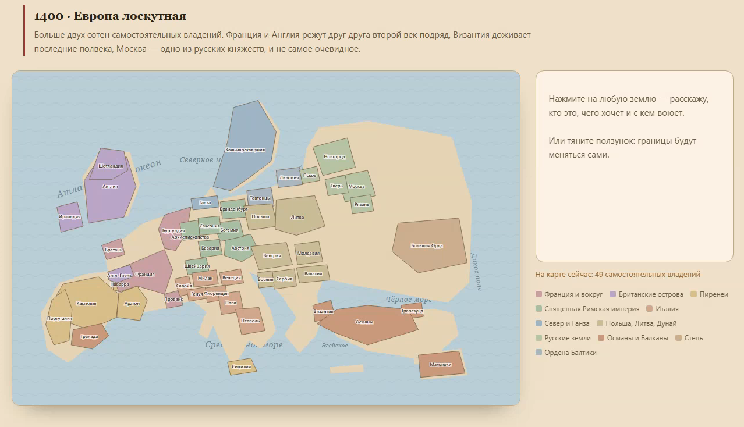Choose the Португалия territory

(x=58, y=318)
